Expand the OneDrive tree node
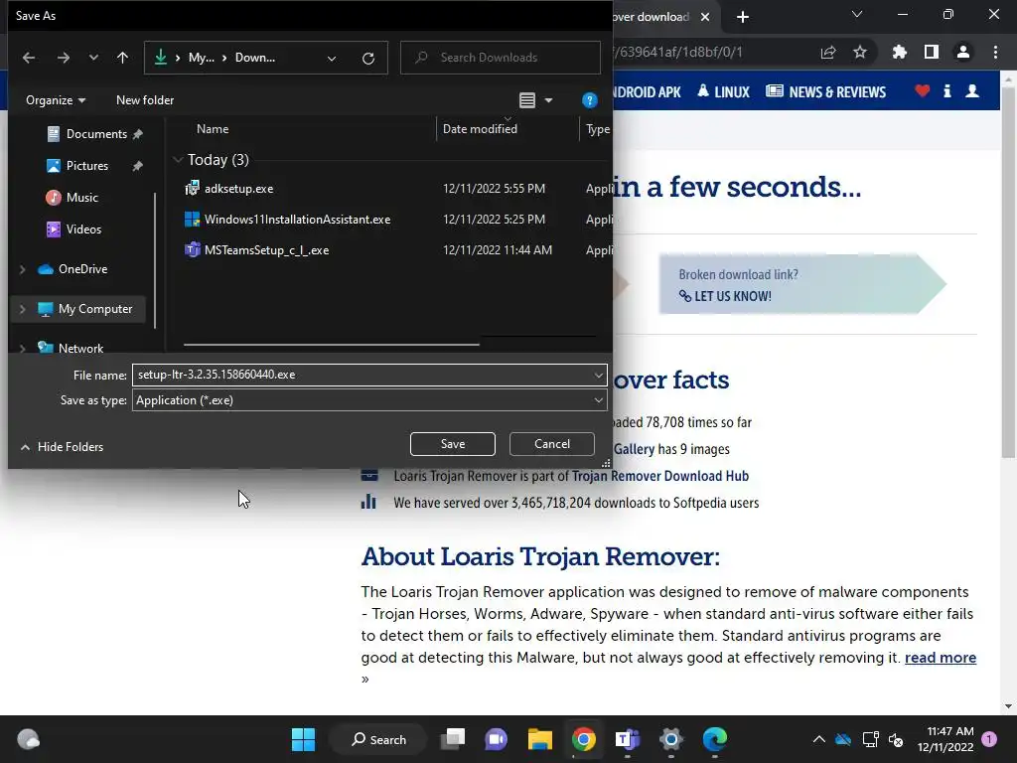This screenshot has height=763, width=1017. pyautogui.click(x=23, y=269)
